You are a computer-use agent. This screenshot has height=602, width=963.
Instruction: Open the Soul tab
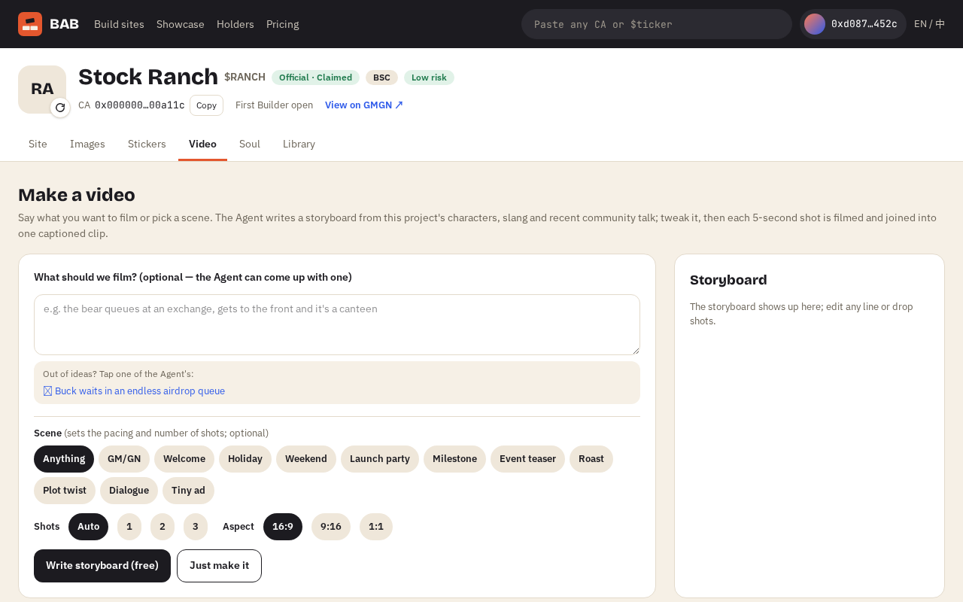click(x=250, y=144)
